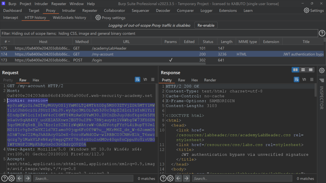
Task: Click the Re-enable logging button
Action: tap(206, 25)
